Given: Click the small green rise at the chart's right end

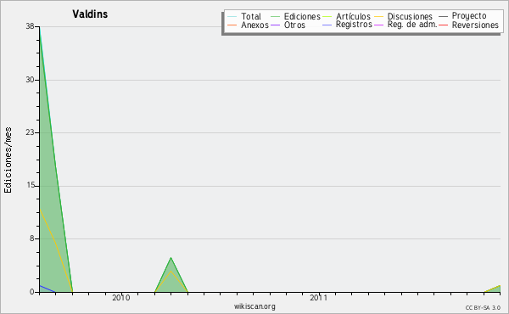Looking at the screenshot, I should click(x=495, y=289).
